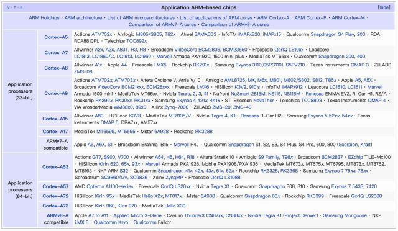Collapse the navbox with the hide link

[384, 7]
